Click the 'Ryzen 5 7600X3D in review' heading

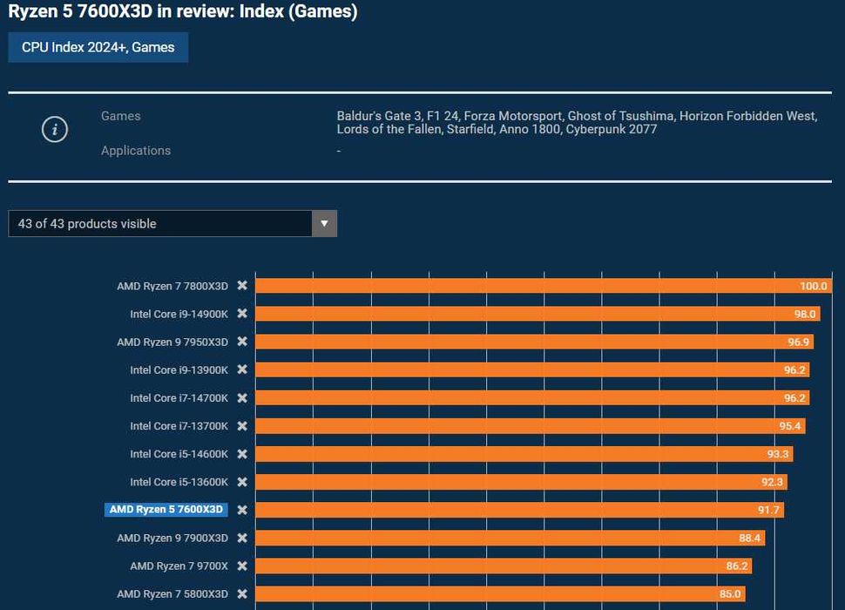pos(183,11)
